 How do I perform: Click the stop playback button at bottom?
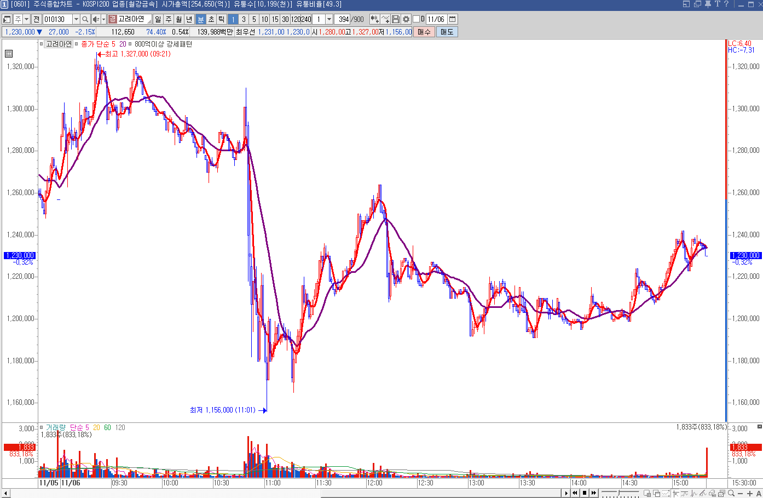point(585,493)
